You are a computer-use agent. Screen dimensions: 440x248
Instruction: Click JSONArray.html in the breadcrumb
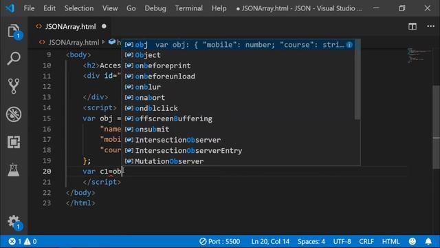(x=74, y=43)
